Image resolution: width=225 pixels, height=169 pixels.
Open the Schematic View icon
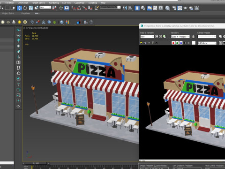point(161,8)
